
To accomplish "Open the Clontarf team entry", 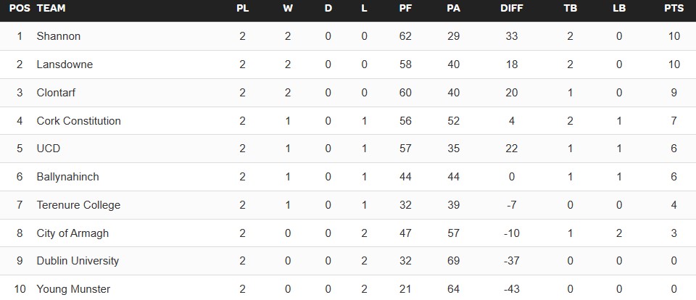I will [56, 93].
